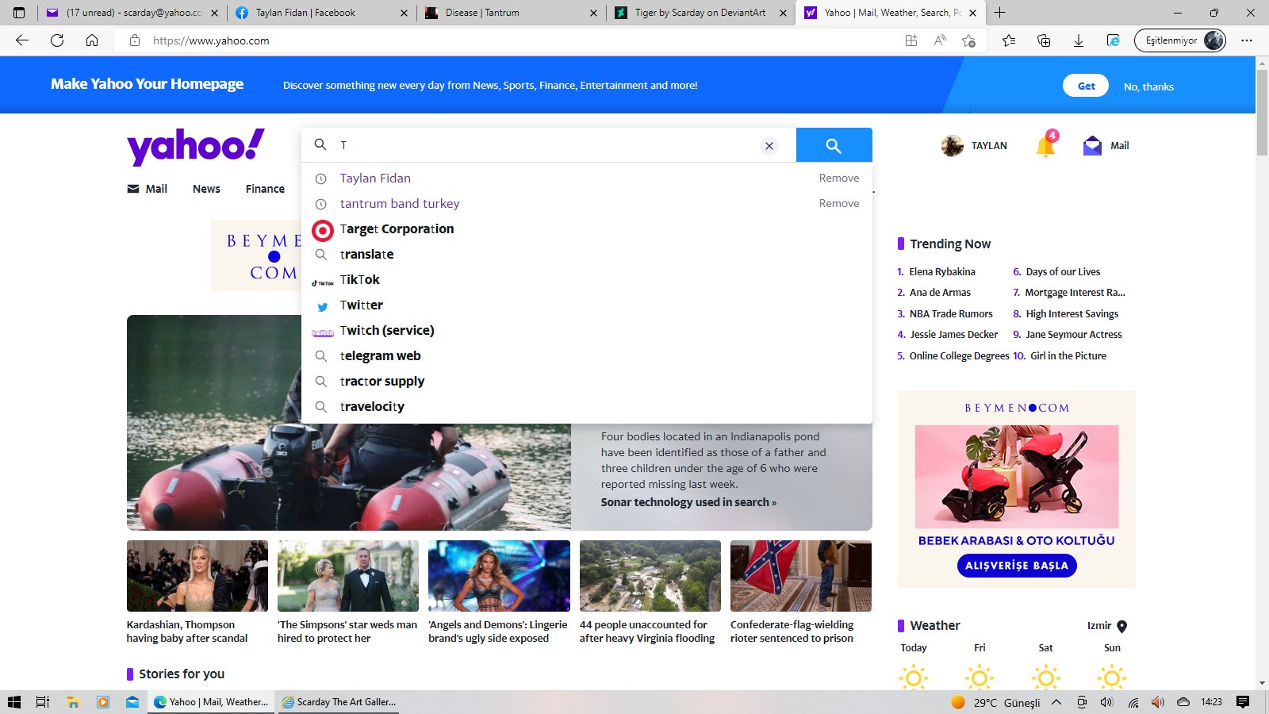Click ALIŞVERİŞE BAŞLA ad button
This screenshot has height=714, width=1269.
point(1017,566)
